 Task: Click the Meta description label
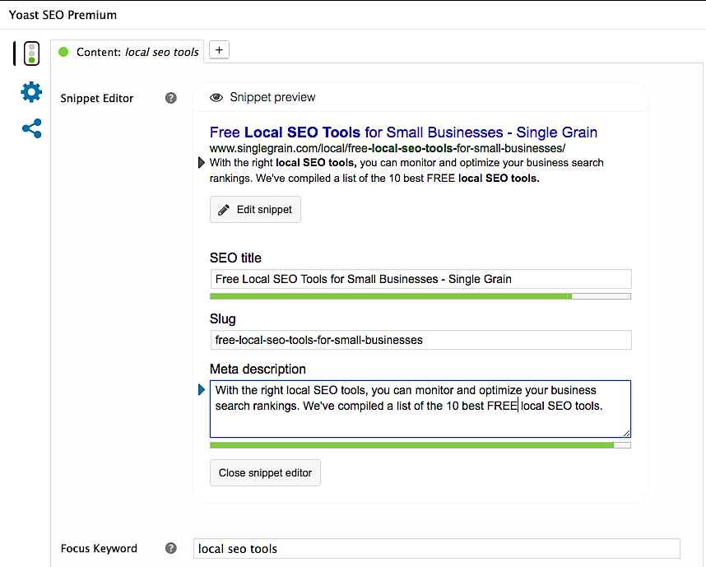pyautogui.click(x=258, y=369)
